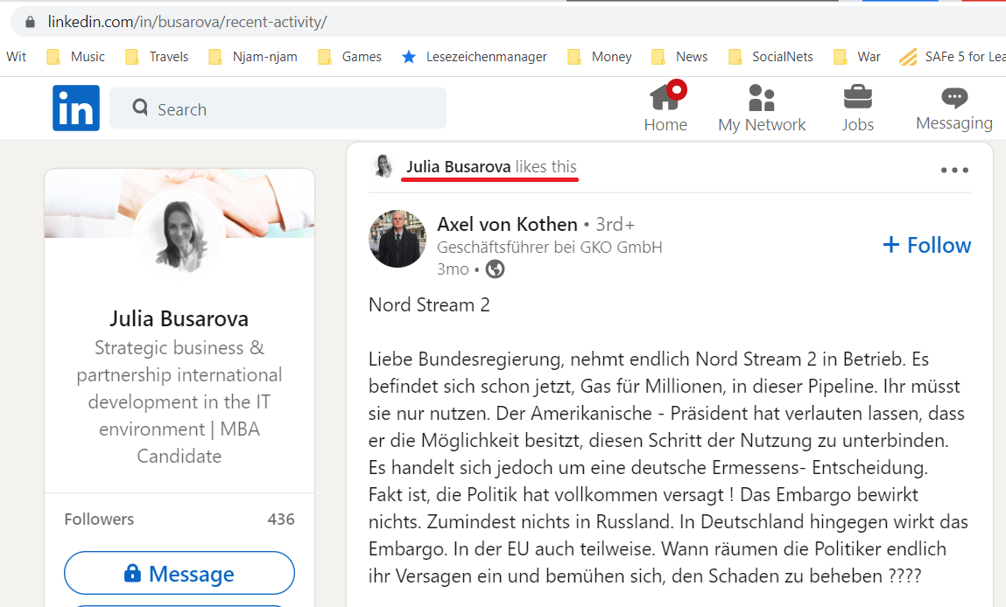This screenshot has height=607, width=1006.
Task: Click small Julia Busarova avatar beside likes
Action: point(383,166)
